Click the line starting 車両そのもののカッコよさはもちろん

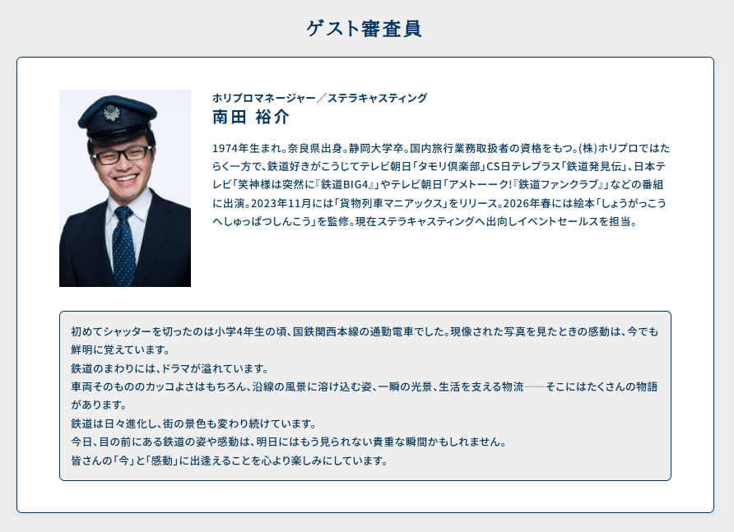pyautogui.click(x=365, y=387)
